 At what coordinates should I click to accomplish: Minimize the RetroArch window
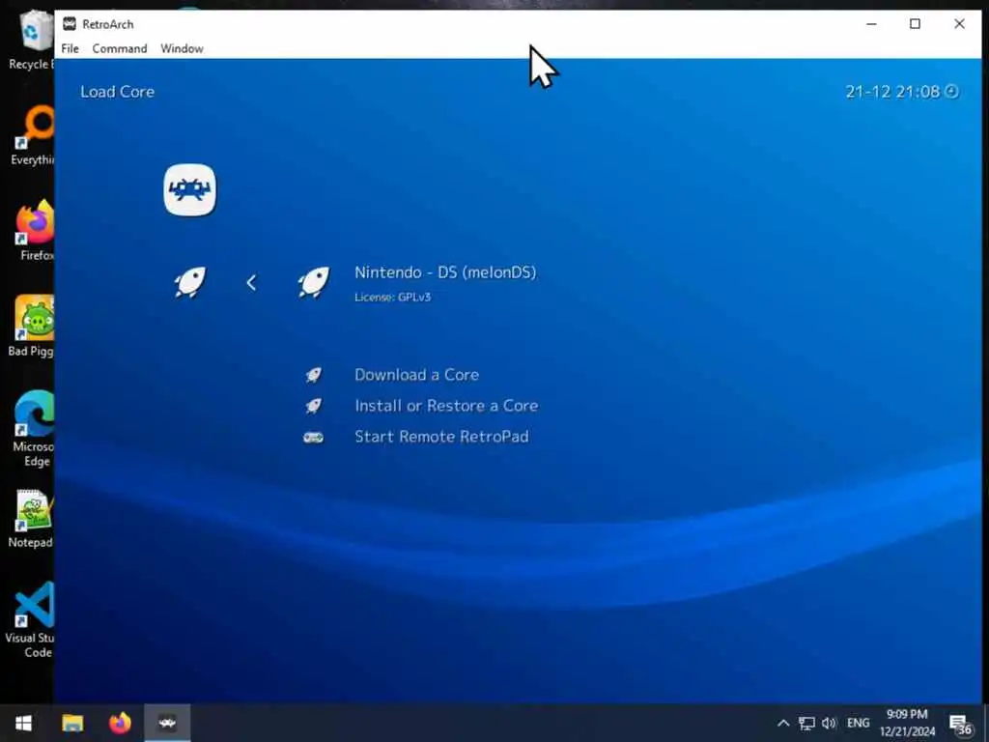pyautogui.click(x=872, y=24)
